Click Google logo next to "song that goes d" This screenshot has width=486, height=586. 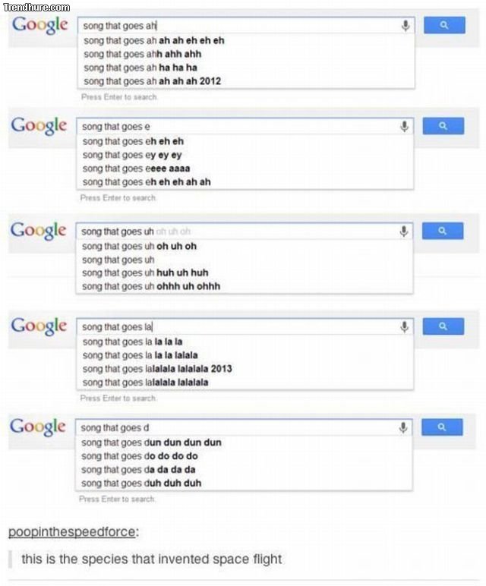[38, 427]
